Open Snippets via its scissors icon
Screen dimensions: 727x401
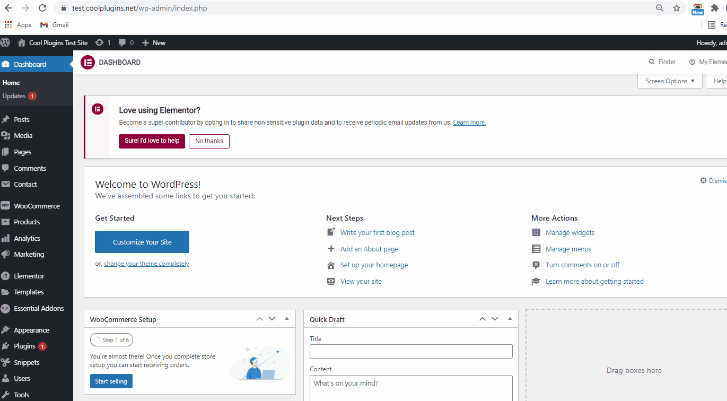click(x=5, y=362)
